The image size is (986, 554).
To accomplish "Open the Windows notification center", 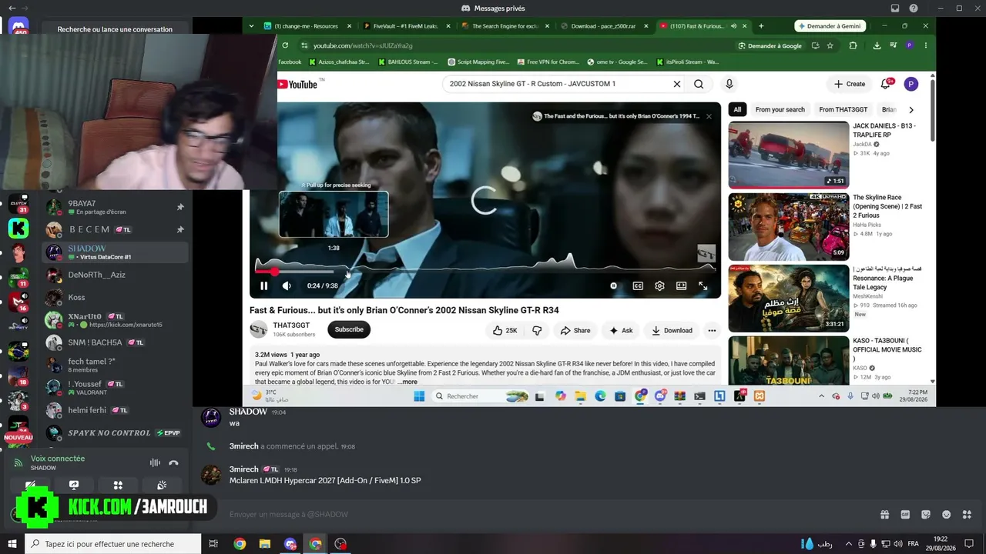I will 970,544.
